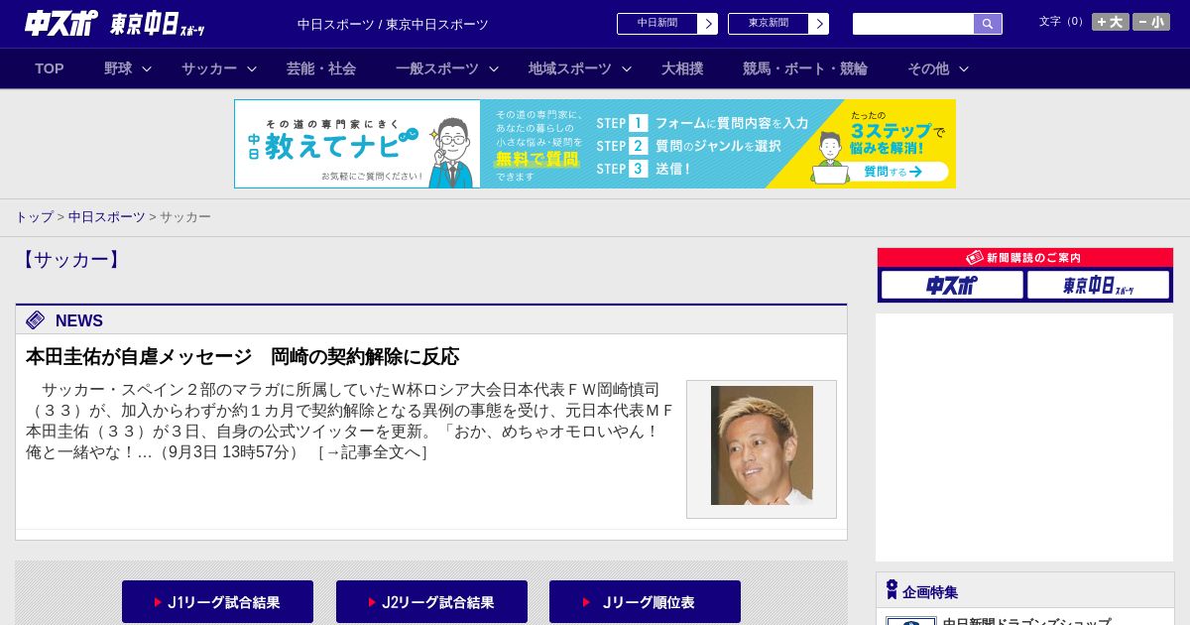Open the 芸能・社会 menu item
Viewport: 1190px width, 625px height.
pyautogui.click(x=321, y=68)
